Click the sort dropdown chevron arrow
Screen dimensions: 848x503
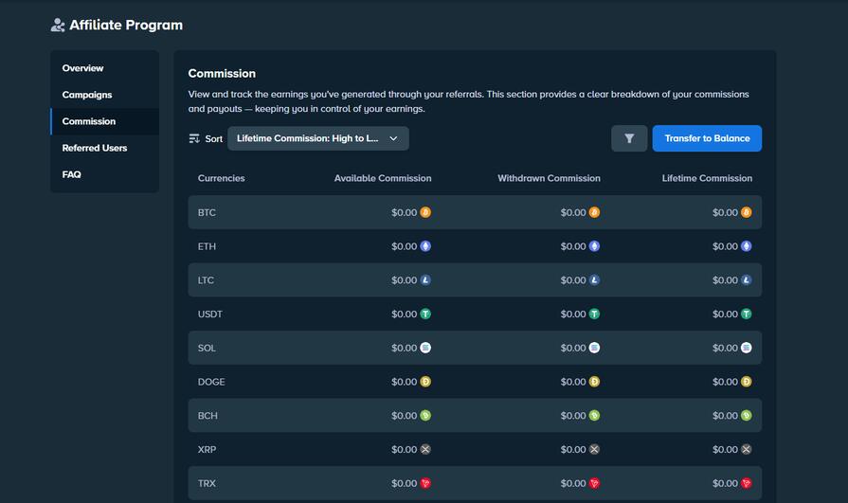coord(394,138)
